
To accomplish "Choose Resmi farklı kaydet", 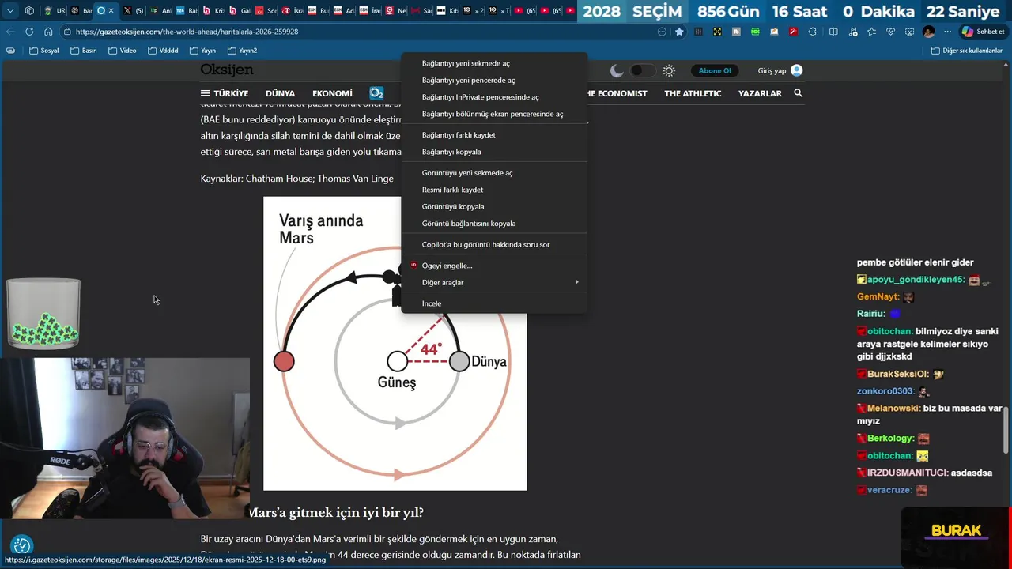I will tap(494, 190).
